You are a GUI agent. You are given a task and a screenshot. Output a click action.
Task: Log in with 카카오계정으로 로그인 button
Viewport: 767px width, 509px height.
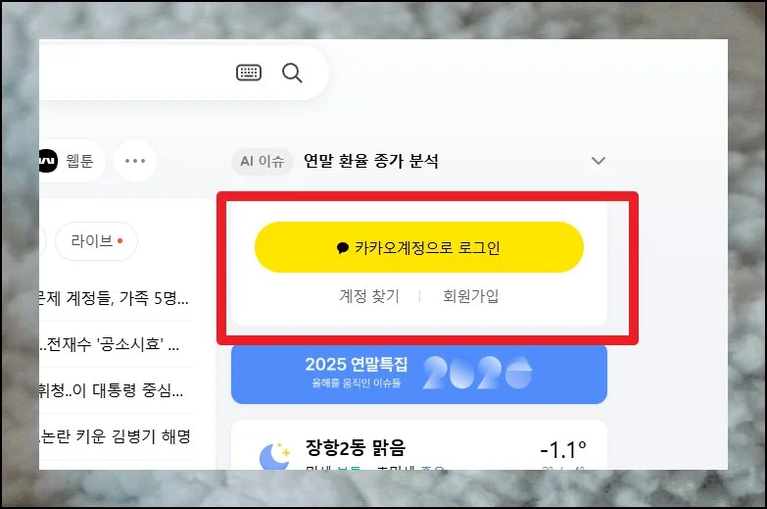pos(419,247)
